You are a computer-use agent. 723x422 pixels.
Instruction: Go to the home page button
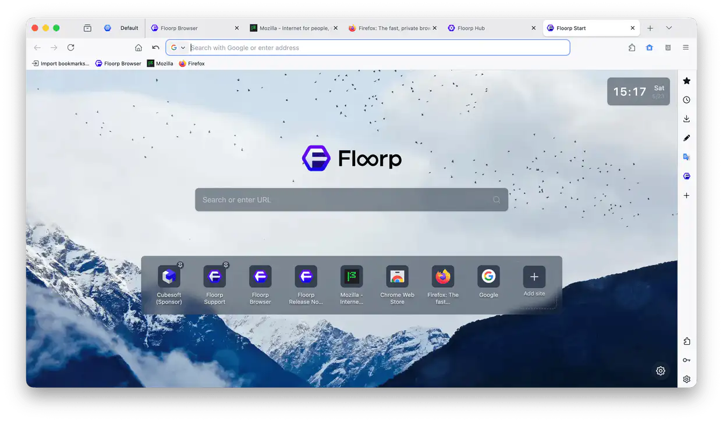[x=139, y=48]
